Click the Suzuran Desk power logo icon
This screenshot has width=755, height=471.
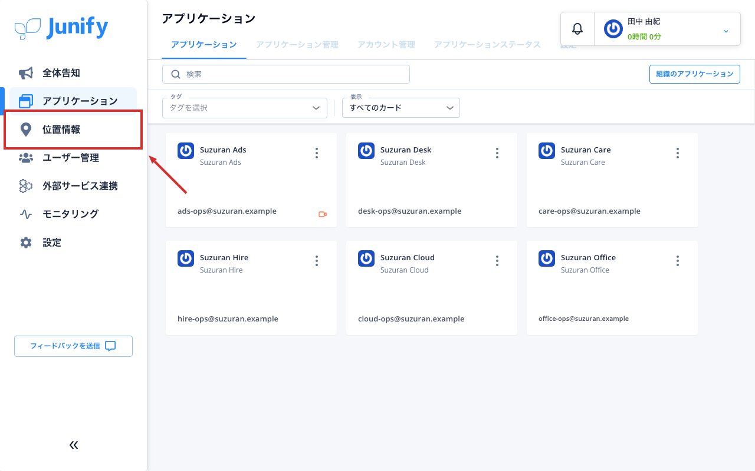[x=366, y=151]
